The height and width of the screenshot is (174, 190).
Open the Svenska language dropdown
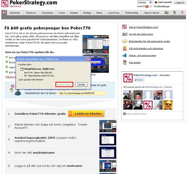pyautogui.click(x=145, y=2)
